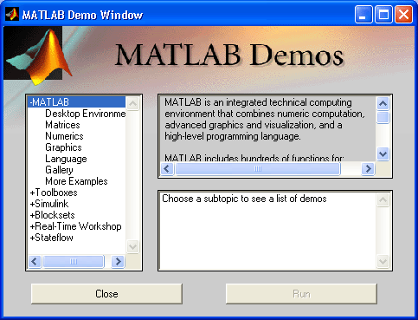Click topic list scroll-up arrow
Image resolution: width=418 pixels, height=320 pixels.
coord(133,103)
